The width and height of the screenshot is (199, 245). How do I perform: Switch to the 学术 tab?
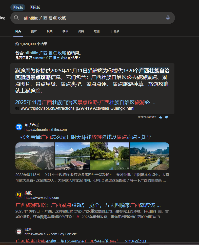click(65, 31)
